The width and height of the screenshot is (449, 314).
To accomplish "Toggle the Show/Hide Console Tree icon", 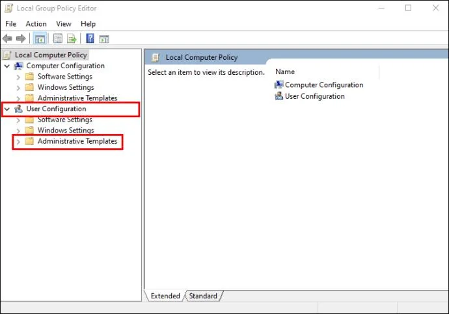I will coord(40,38).
